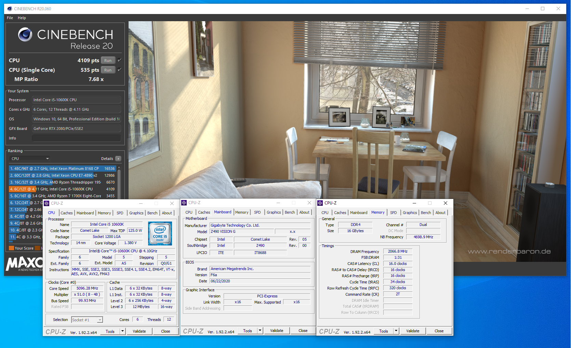
Task: Click CAS# Latency 16.0 clocks value
Action: 398,264
